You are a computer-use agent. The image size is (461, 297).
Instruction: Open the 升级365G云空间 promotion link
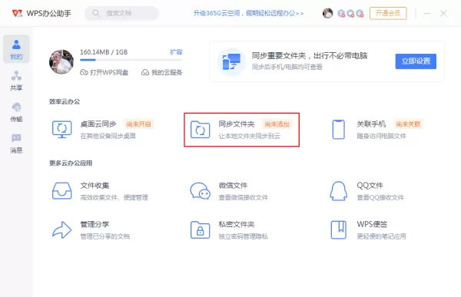coord(248,13)
